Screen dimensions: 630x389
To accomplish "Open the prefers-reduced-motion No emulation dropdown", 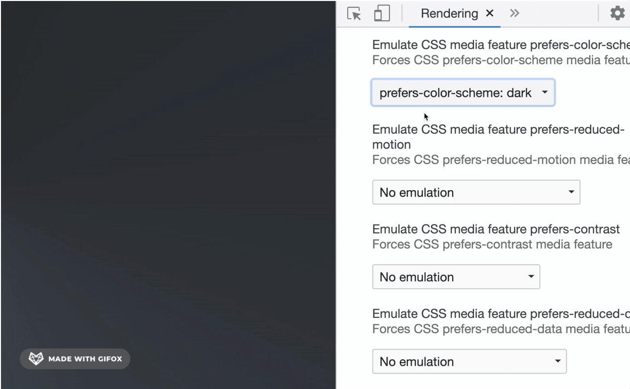I will 476,192.
